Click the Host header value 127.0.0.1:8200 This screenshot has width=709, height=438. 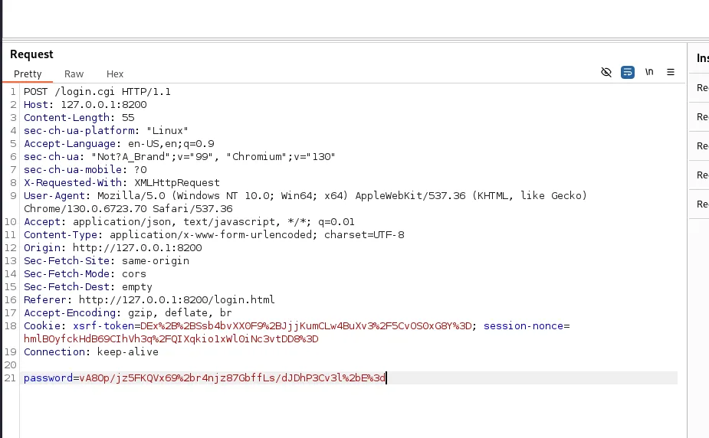click(x=103, y=105)
